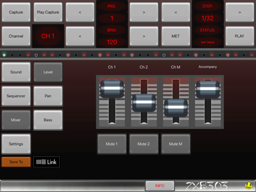Screen dimensions: 256x192
Task: Increase program number with right arrow
Action: [144, 12]
